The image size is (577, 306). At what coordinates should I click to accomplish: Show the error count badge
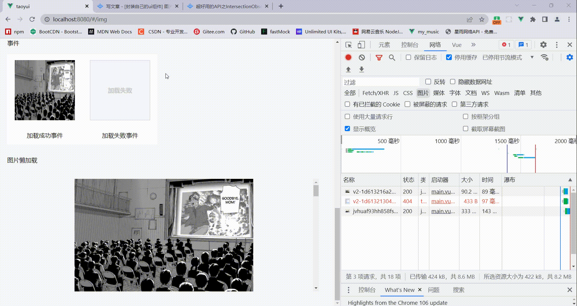tap(506, 45)
